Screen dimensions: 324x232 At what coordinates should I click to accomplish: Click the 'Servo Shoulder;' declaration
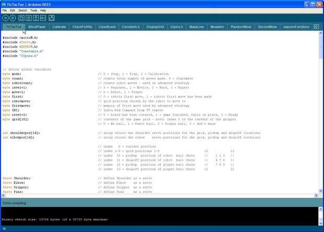coord(17,178)
